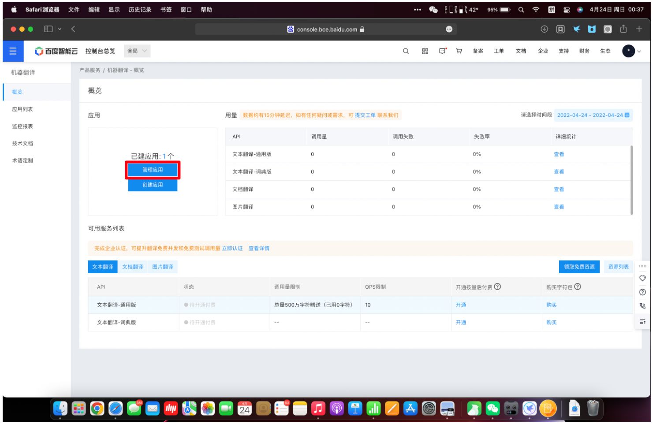Click 购买 for 文本翻译-词典版

pyautogui.click(x=551, y=323)
